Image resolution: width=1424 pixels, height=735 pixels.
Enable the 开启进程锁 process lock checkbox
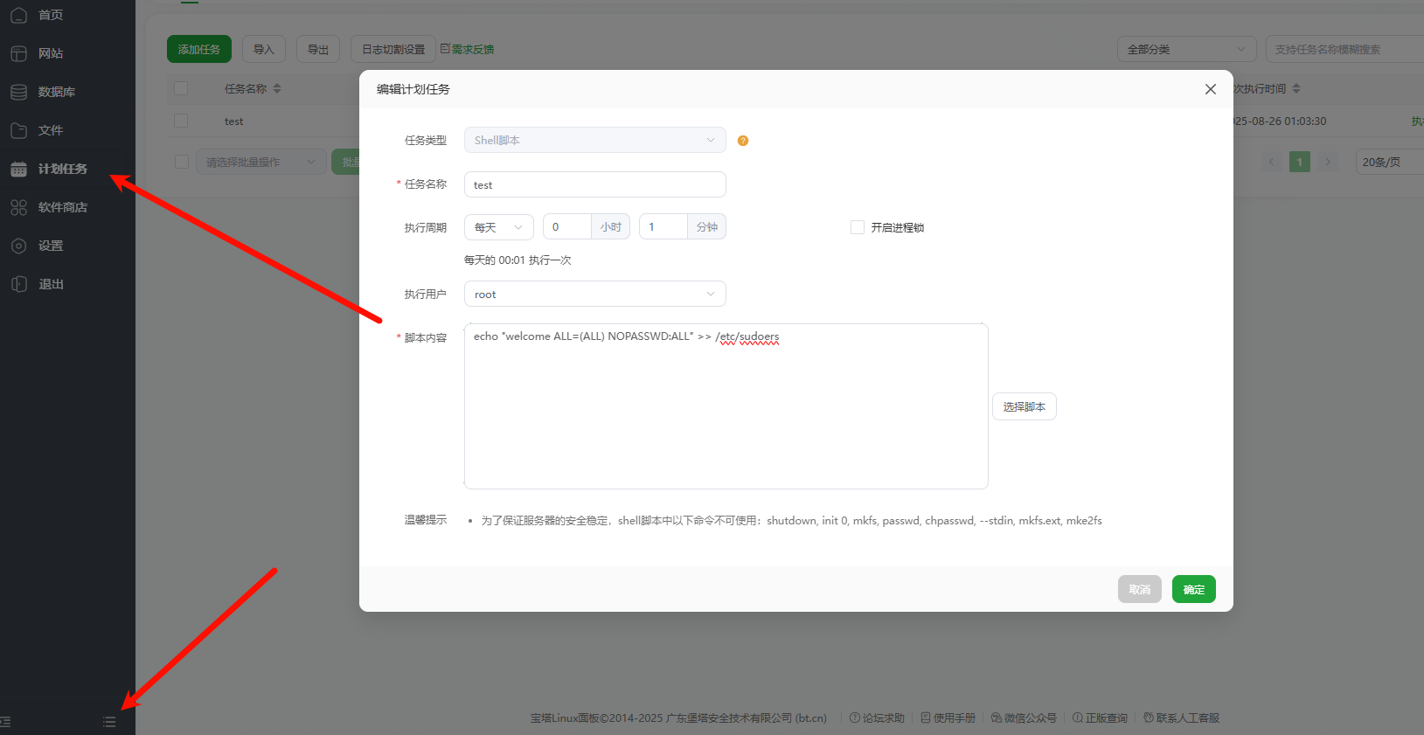pos(858,227)
